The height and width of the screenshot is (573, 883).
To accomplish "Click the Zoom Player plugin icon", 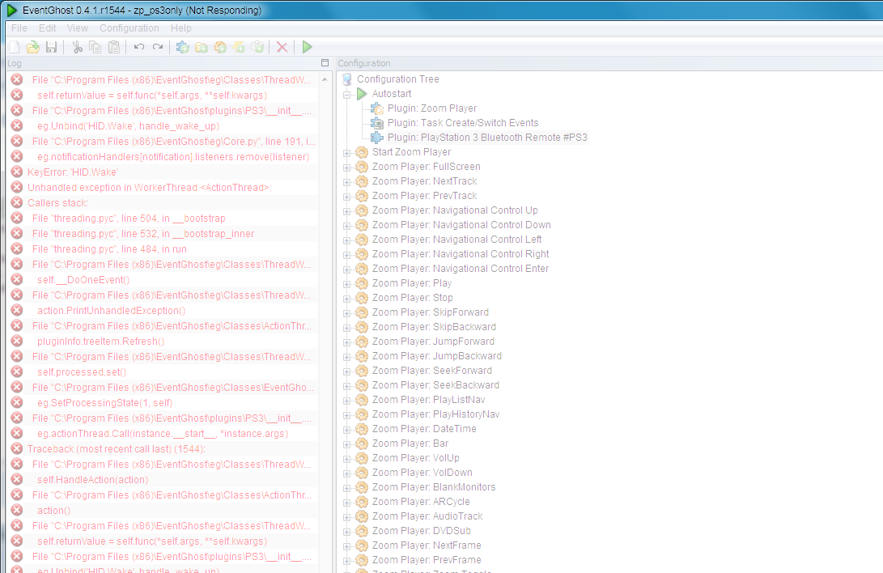I will tap(377, 108).
